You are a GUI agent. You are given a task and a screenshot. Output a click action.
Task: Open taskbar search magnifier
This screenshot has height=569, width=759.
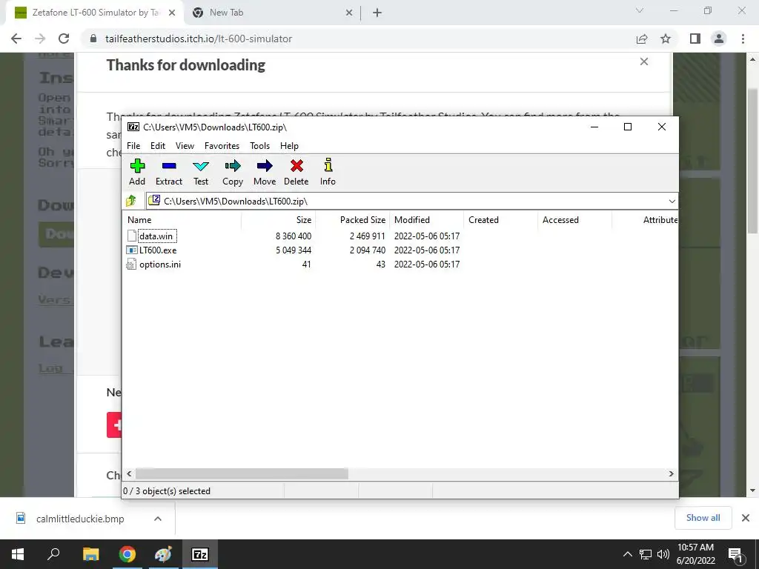[x=53, y=553]
